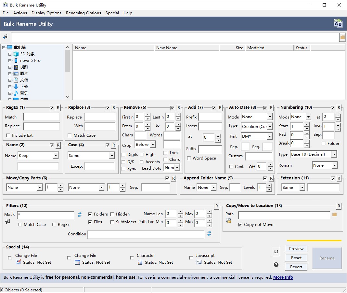The height and width of the screenshot is (293, 347).
Task: Open Auto Date Type Creation dropdown
Action: click(x=270, y=127)
